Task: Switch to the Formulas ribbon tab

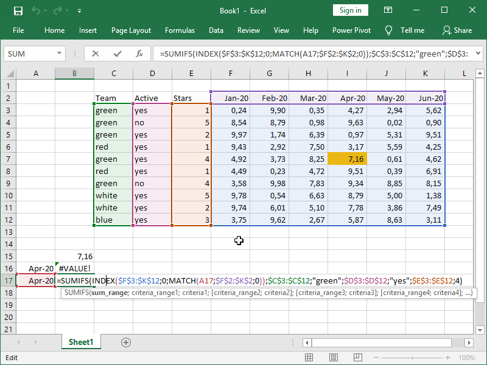Action: tap(180, 30)
